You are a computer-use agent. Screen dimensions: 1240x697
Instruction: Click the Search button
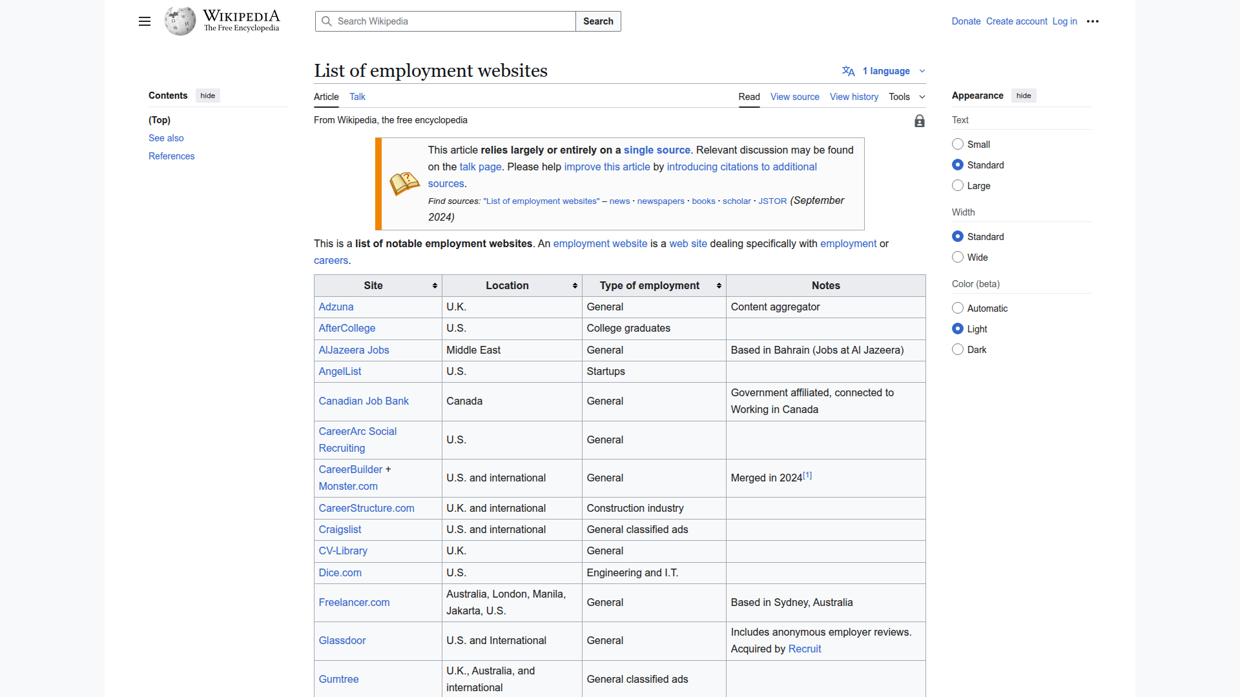598,21
